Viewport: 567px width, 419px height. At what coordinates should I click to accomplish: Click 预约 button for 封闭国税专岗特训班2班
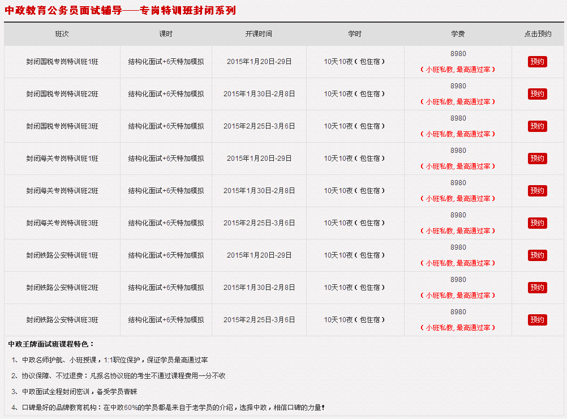point(537,94)
